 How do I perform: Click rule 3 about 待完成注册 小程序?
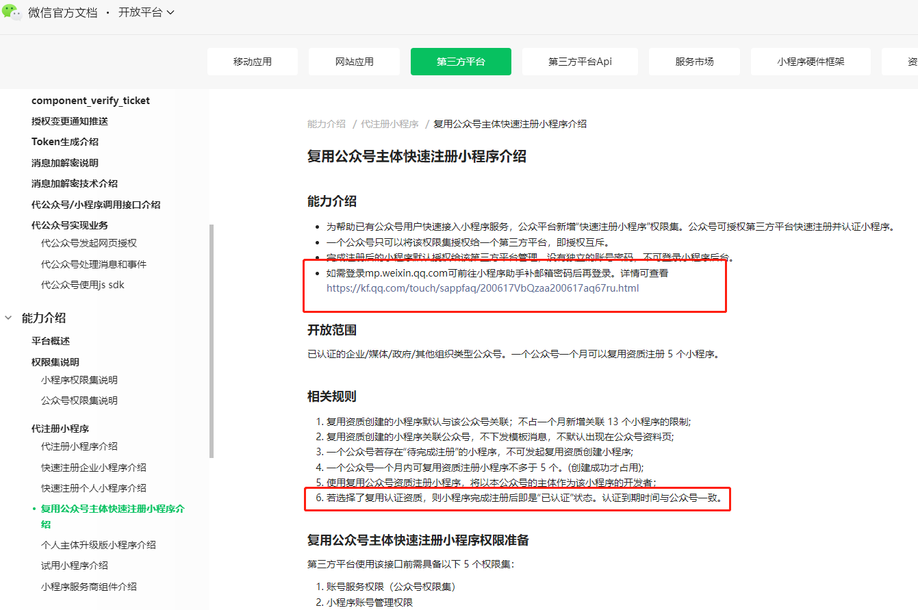pos(480,452)
